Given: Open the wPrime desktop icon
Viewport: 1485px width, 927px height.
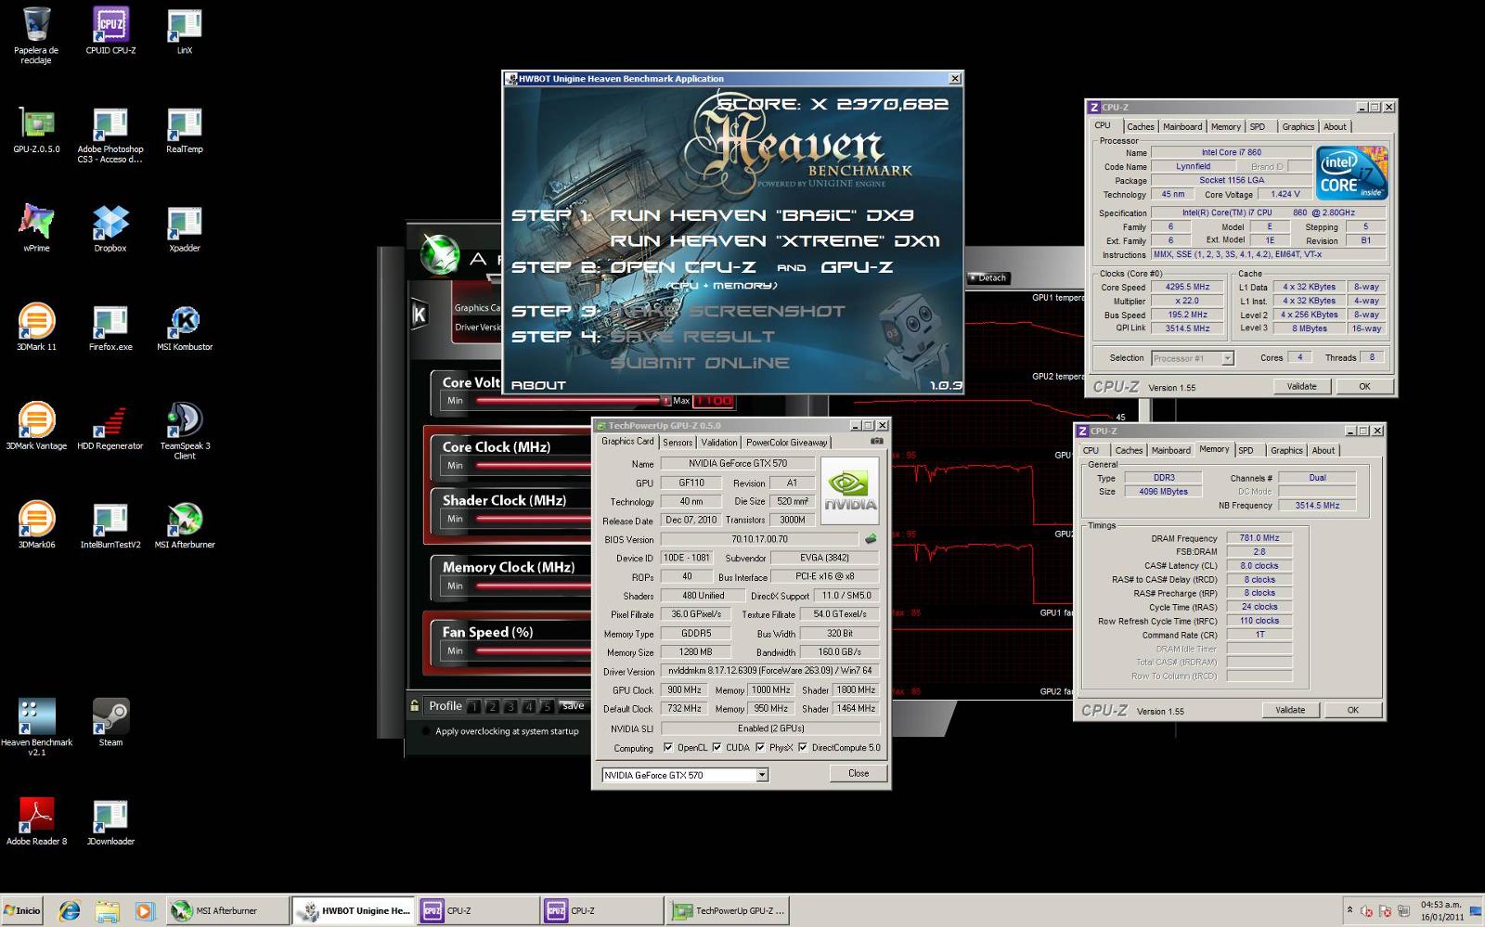Looking at the screenshot, I should click(x=36, y=227).
